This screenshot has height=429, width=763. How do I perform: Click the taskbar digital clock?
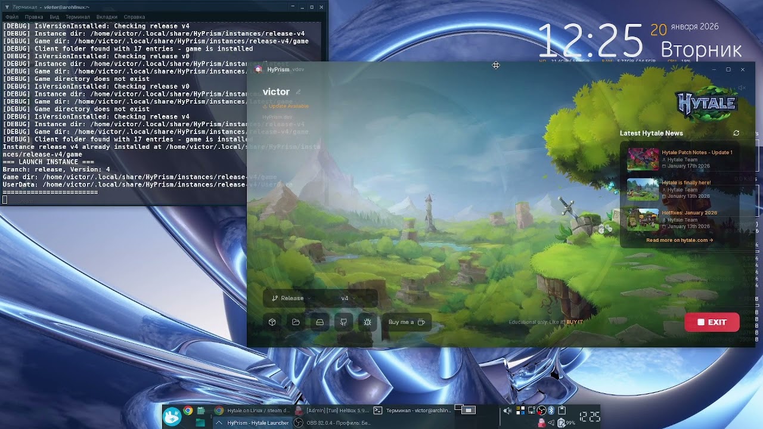[x=590, y=416]
